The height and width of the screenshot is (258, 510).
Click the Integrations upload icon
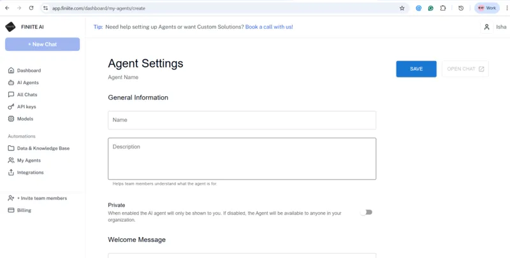[11, 172]
